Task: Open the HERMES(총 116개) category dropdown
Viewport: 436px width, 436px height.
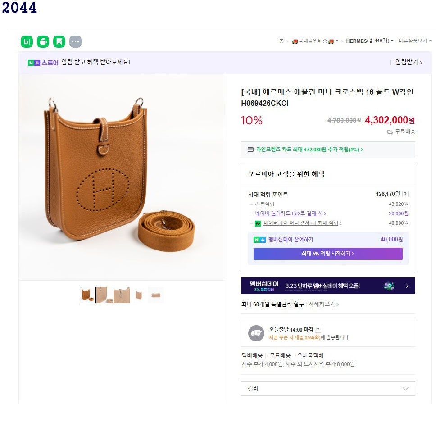Action: click(369, 41)
